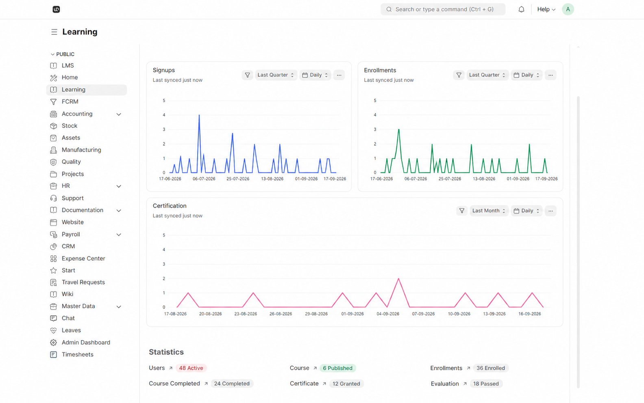Click the app logo icon in the top bar

56,9
